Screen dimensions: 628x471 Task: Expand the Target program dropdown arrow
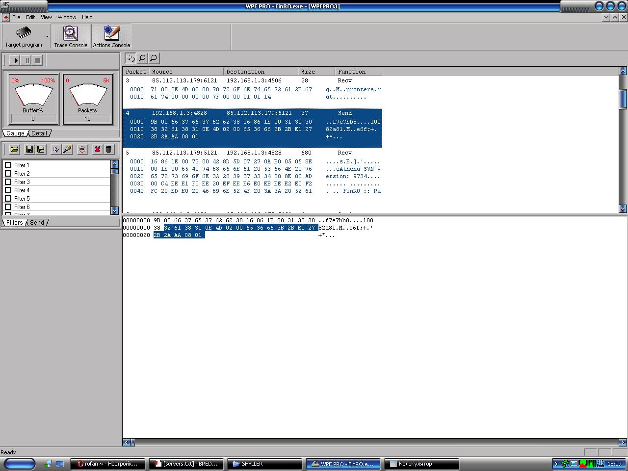point(48,36)
